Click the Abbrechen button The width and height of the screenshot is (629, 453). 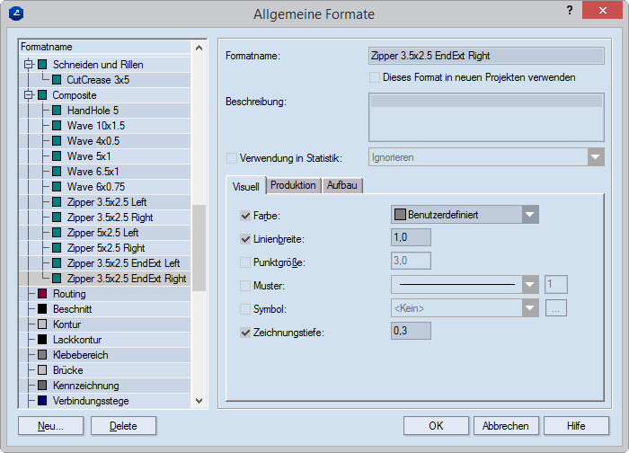pyautogui.click(x=505, y=426)
